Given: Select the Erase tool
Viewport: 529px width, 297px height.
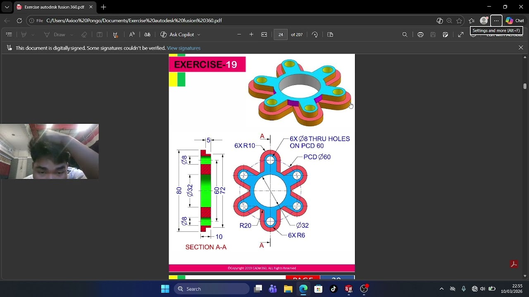Looking at the screenshot, I should tap(84, 35).
